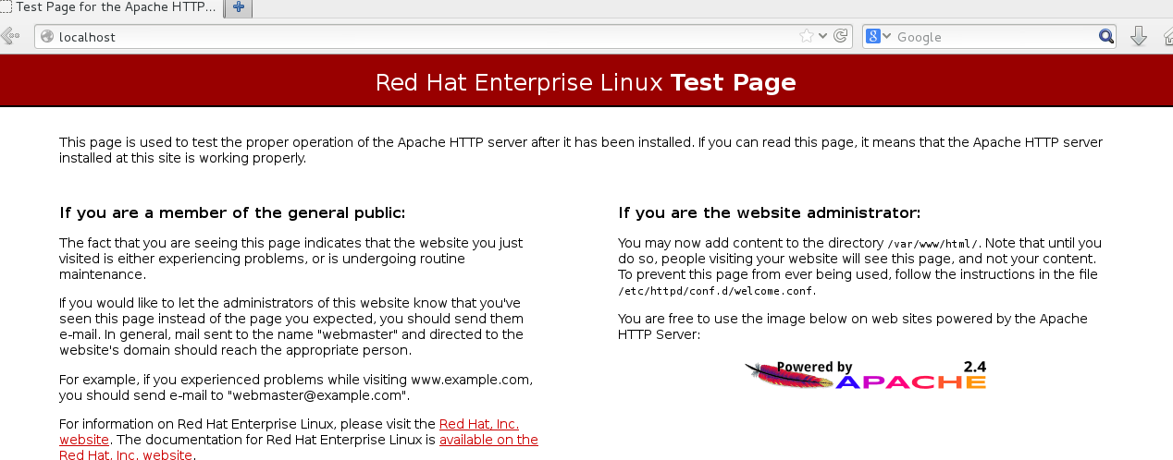The image size is (1173, 460).
Task: Click the www.example.com text
Action: click(x=471, y=380)
